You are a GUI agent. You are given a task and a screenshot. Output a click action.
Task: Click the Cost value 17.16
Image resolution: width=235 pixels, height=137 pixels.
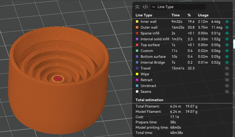tap(175, 117)
